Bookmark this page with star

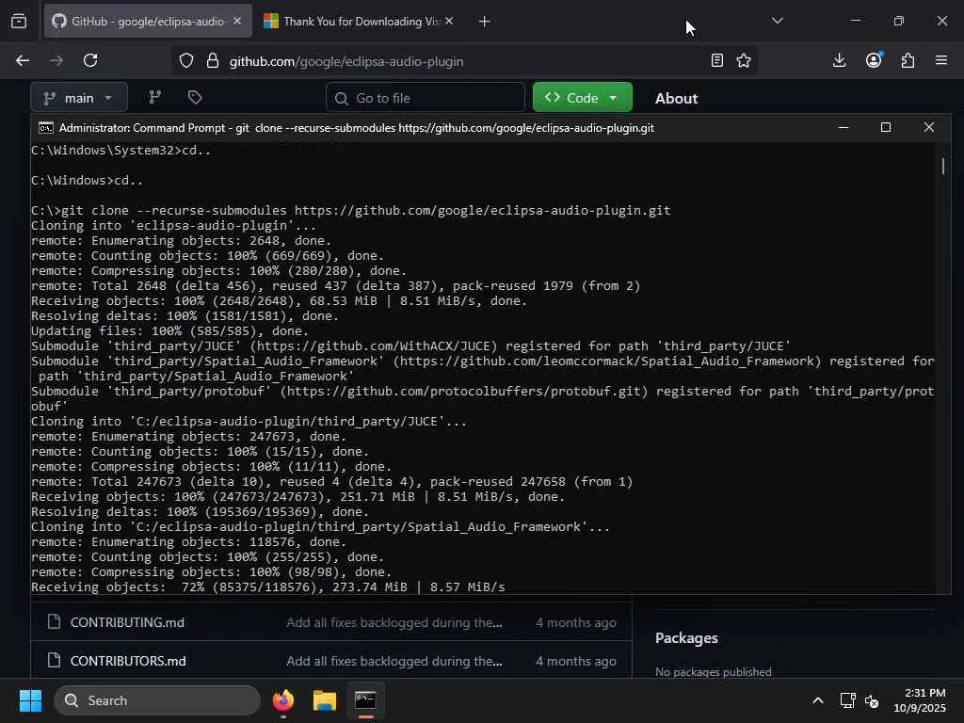coord(744,60)
